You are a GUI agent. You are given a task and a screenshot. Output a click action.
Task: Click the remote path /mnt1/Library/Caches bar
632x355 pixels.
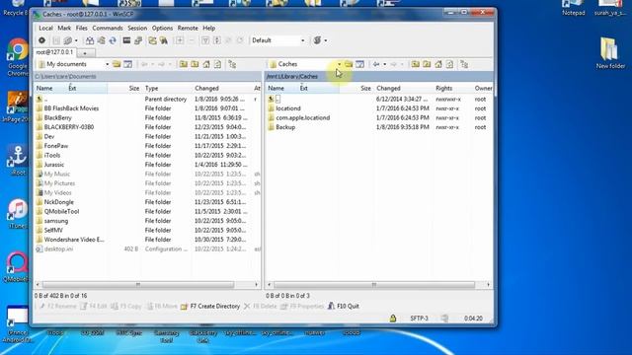[378, 77]
